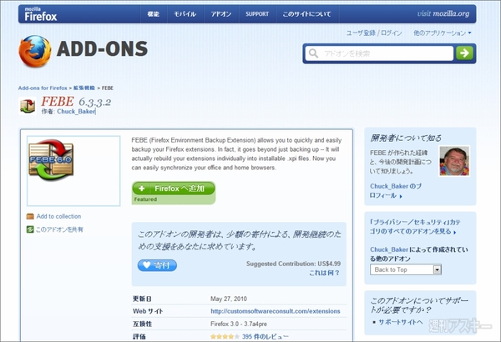Click 開発者について知る heading

[x=406, y=138]
